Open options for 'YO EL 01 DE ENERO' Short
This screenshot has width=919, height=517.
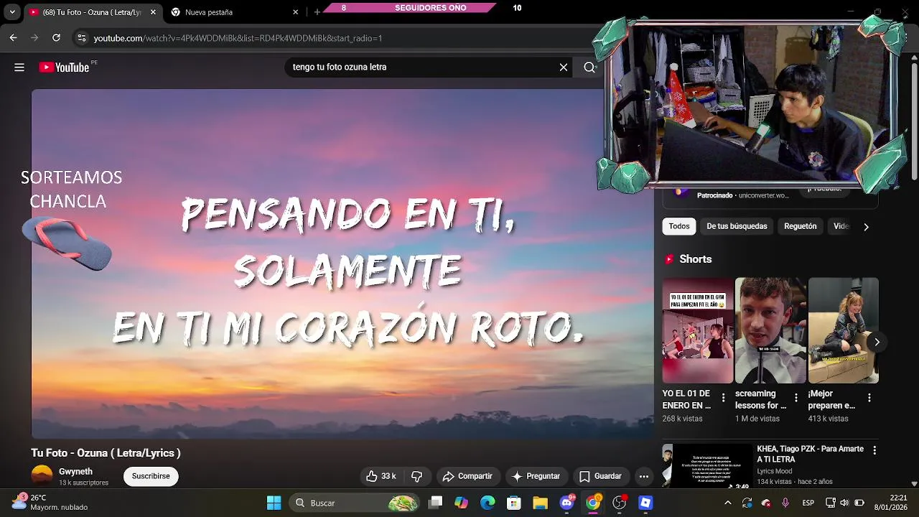click(x=723, y=398)
